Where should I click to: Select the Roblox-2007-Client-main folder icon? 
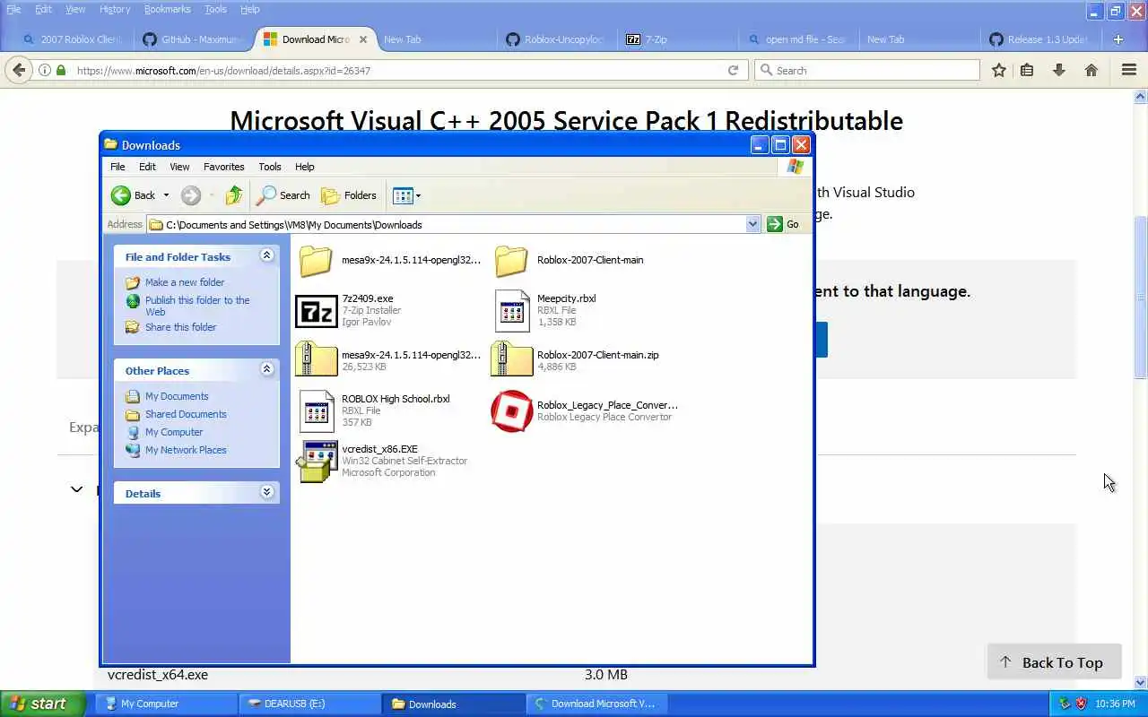(511, 261)
